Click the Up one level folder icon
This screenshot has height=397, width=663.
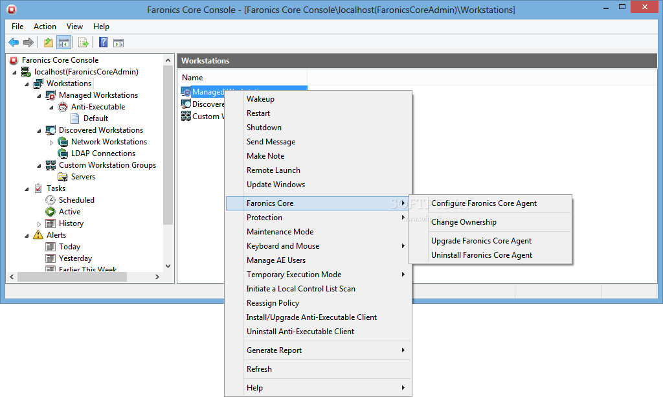pos(49,43)
